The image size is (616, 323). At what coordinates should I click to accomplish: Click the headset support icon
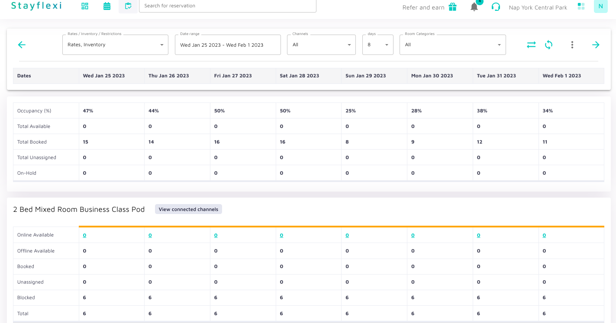(496, 7)
